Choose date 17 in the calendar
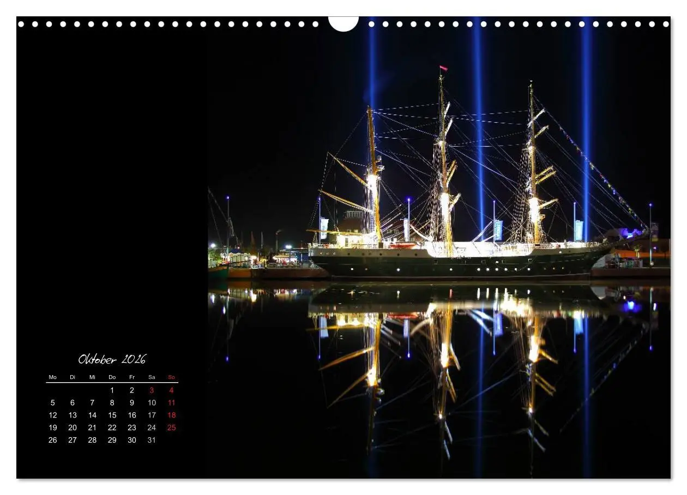 (x=152, y=415)
